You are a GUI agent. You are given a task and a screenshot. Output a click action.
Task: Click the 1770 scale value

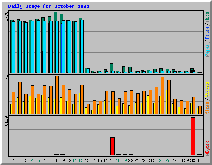(6, 16)
